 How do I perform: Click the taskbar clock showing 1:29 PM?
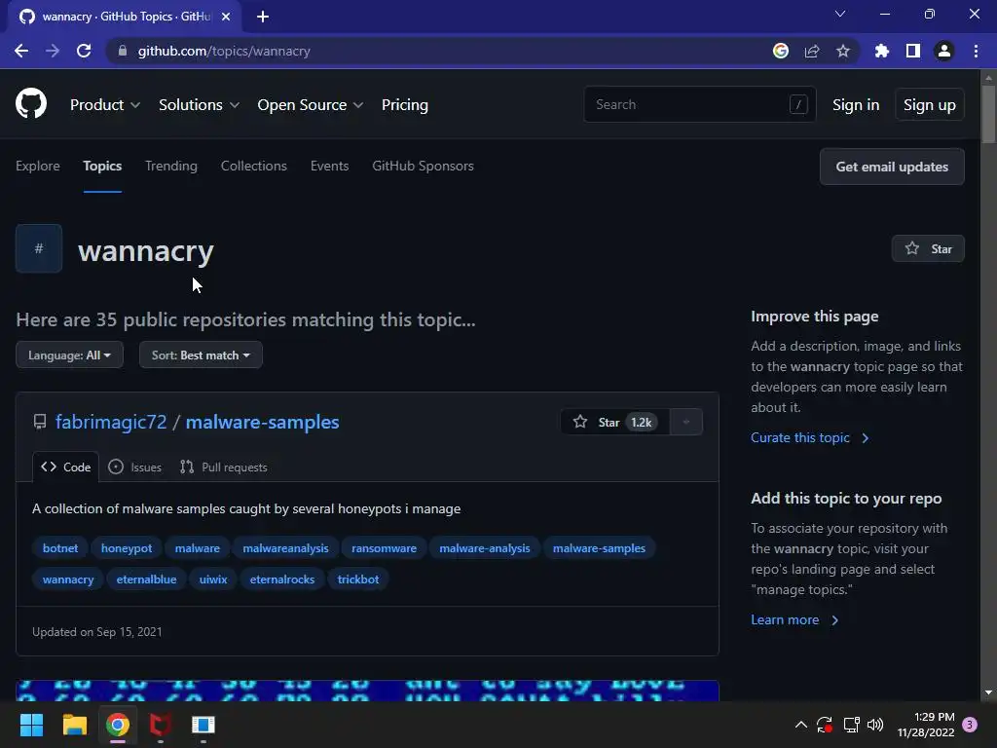pos(926,725)
